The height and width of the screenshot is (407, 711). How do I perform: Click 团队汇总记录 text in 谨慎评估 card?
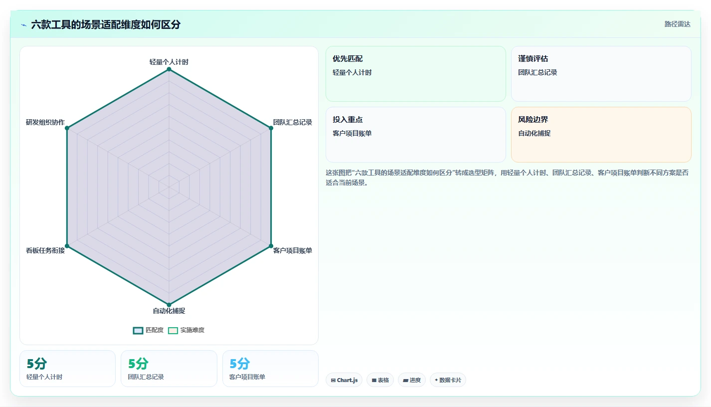pyautogui.click(x=537, y=72)
